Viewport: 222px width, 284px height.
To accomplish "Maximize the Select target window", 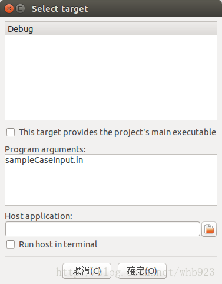I will 20,9.
